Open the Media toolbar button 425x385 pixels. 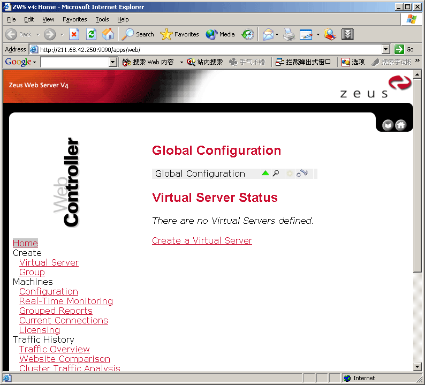[220, 34]
